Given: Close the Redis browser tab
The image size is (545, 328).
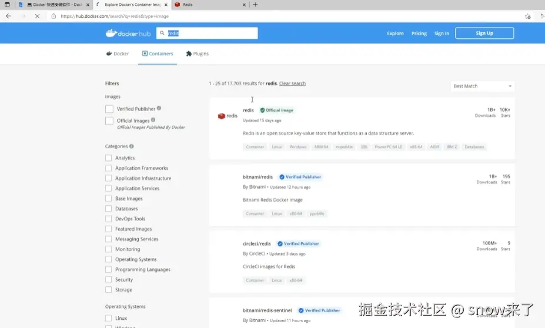Looking at the screenshot, I should click(x=244, y=5).
